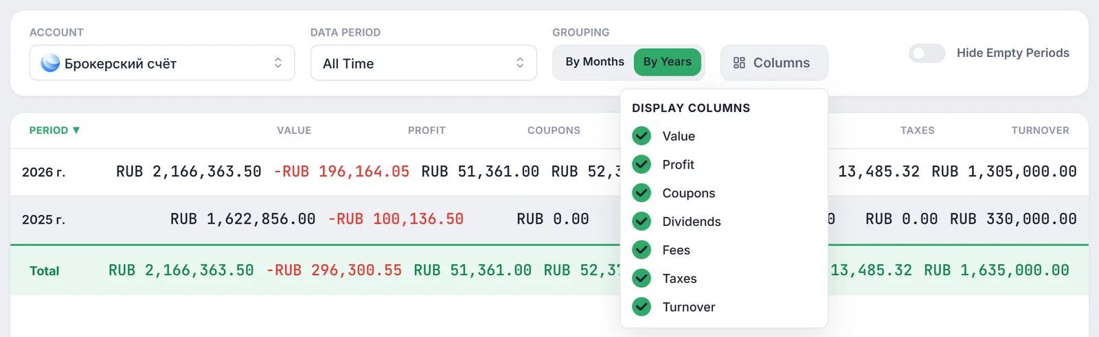Click the 2025 г. period row label
The width and height of the screenshot is (1099, 337).
coord(43,220)
